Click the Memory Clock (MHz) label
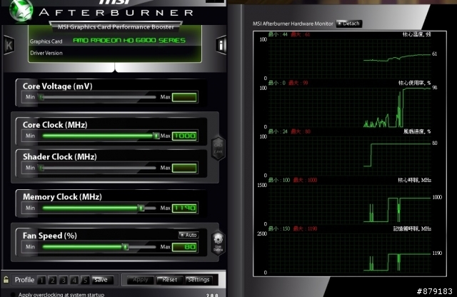 [x=62, y=197]
